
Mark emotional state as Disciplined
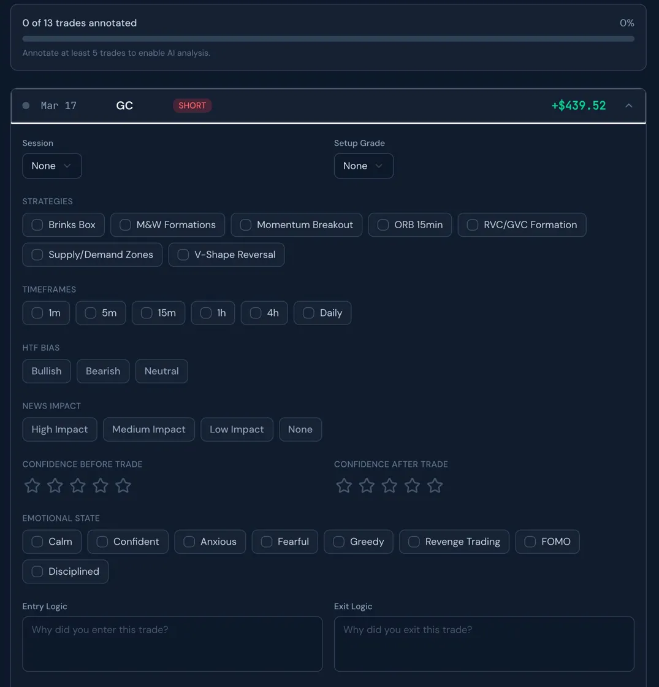(x=65, y=571)
